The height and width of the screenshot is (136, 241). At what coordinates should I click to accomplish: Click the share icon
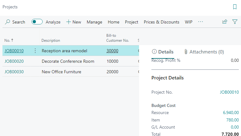(x=225, y=22)
